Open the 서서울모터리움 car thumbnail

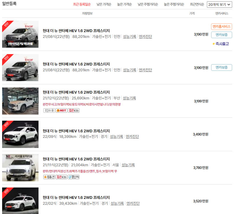click(20, 168)
